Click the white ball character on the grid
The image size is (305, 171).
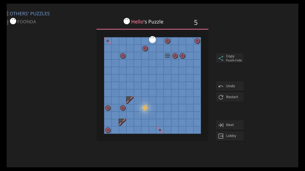point(152,40)
